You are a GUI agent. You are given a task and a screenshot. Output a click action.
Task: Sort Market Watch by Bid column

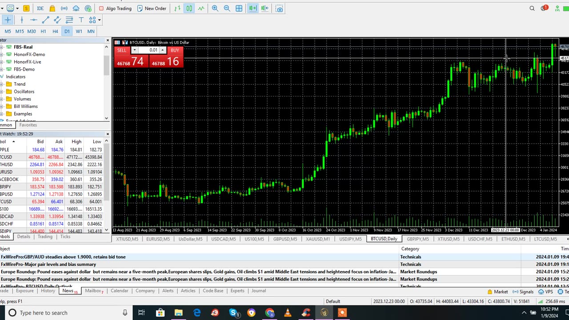point(40,142)
